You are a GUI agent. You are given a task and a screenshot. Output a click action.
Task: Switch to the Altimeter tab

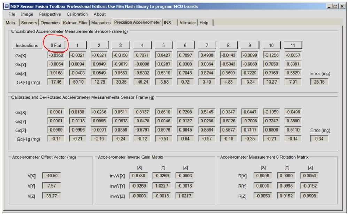point(188,23)
